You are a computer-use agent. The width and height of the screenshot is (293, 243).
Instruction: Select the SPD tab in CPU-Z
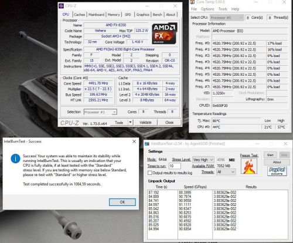128,15
